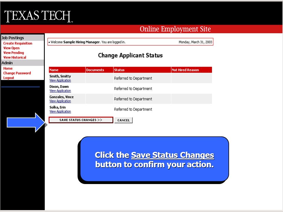Select the Status column header
This screenshot has width=283, height=212.
(142, 70)
